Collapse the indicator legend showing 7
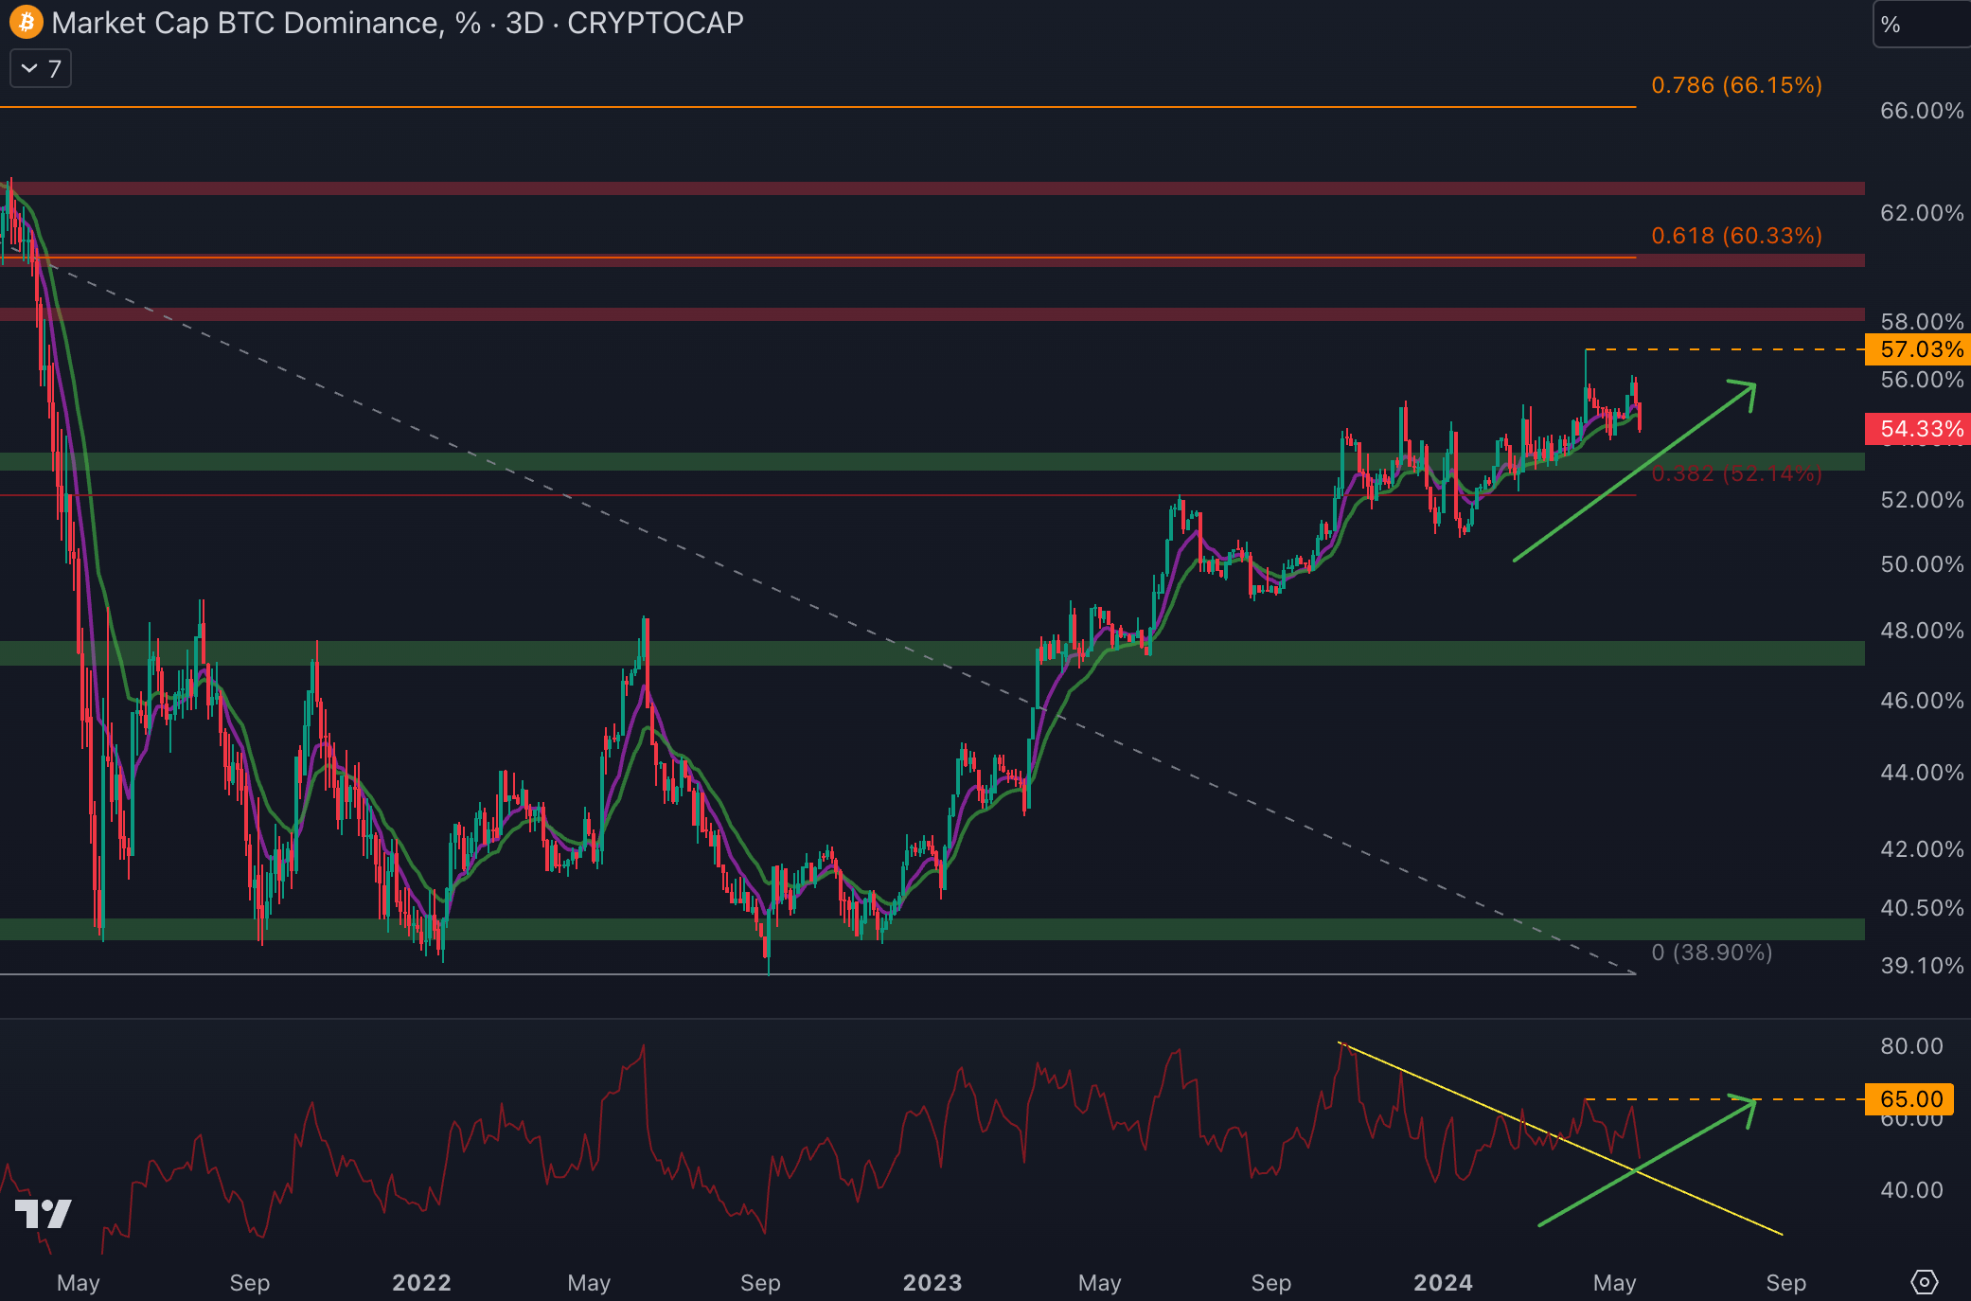This screenshot has height=1301, width=1971. (41, 69)
